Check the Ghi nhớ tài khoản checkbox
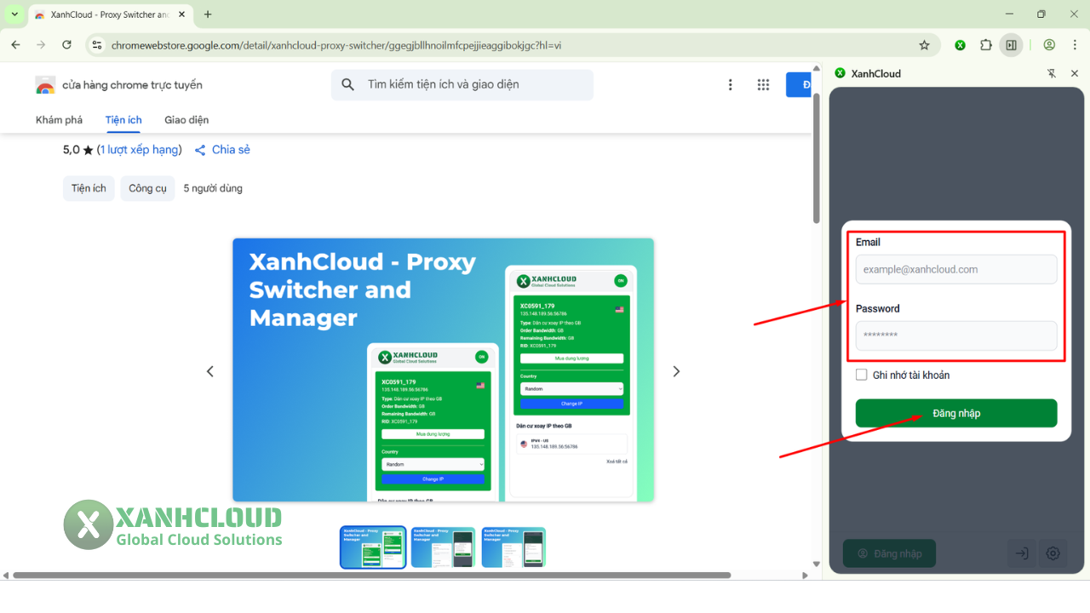The height and width of the screenshot is (613, 1090). pyautogui.click(x=862, y=375)
